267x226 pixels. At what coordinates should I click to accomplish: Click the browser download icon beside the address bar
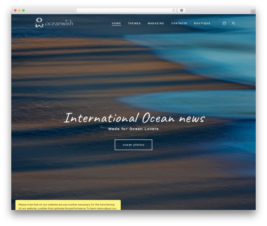point(182,10)
